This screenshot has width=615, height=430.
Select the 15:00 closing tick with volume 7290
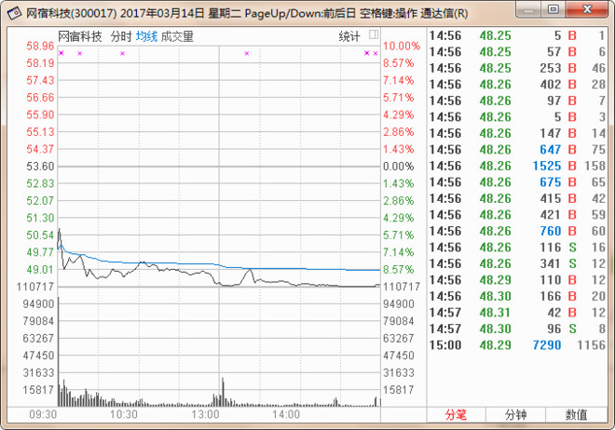click(x=517, y=345)
